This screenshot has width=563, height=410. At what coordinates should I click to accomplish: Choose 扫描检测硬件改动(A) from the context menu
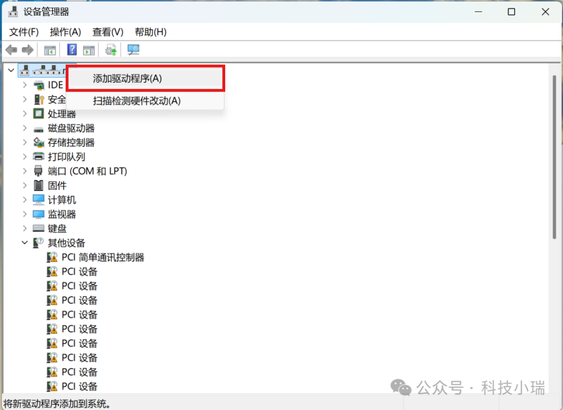[145, 101]
